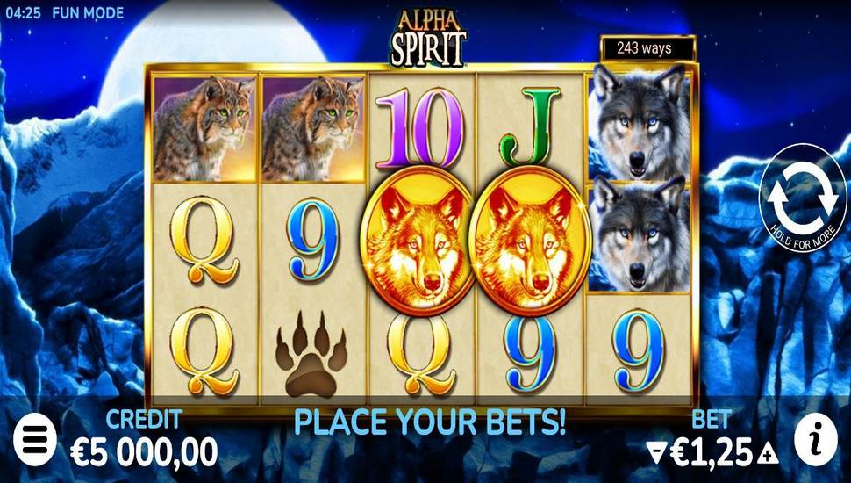
Task: Open the hamburger menu
Action: (35, 439)
